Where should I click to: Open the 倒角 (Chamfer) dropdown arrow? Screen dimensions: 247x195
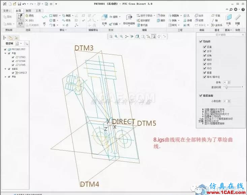click(179, 21)
